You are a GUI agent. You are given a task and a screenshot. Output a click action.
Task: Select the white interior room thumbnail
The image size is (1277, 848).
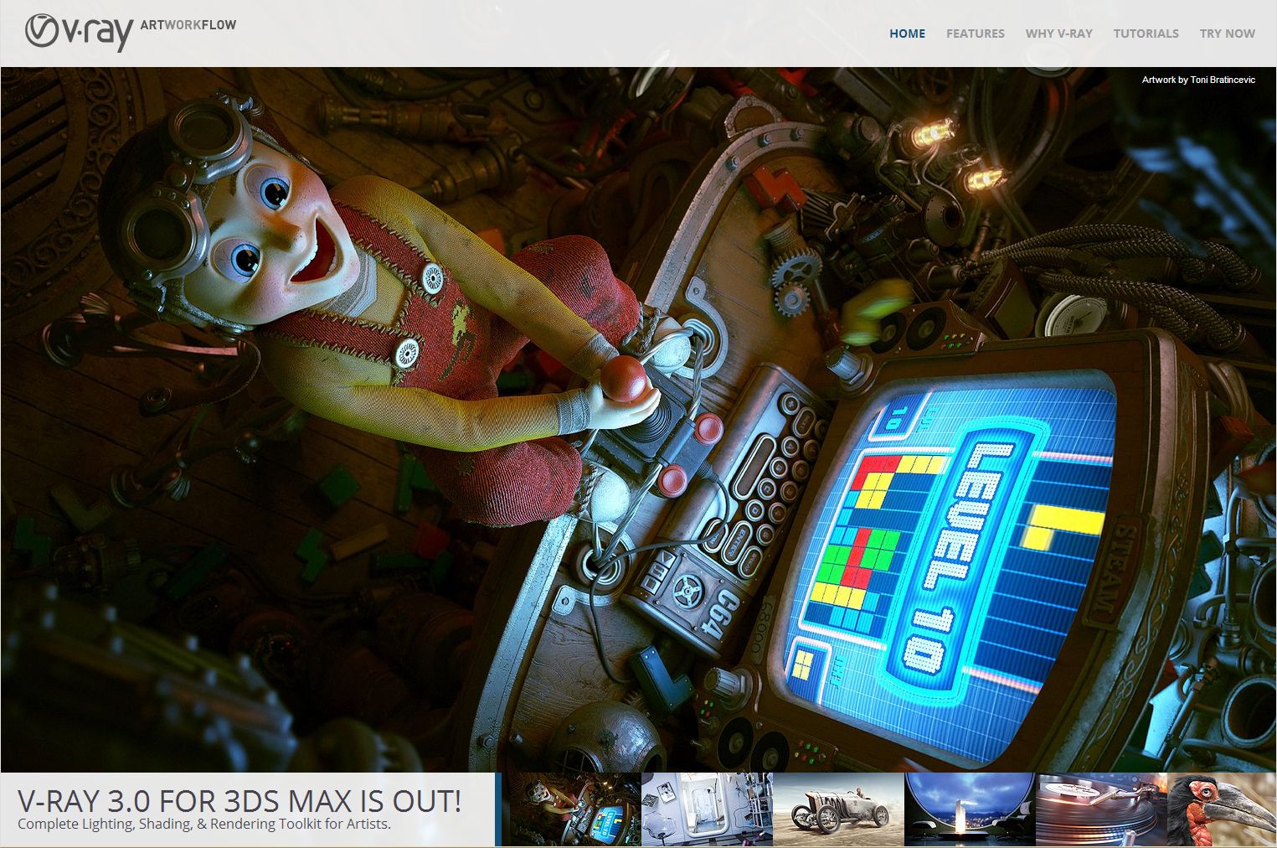[x=707, y=809]
